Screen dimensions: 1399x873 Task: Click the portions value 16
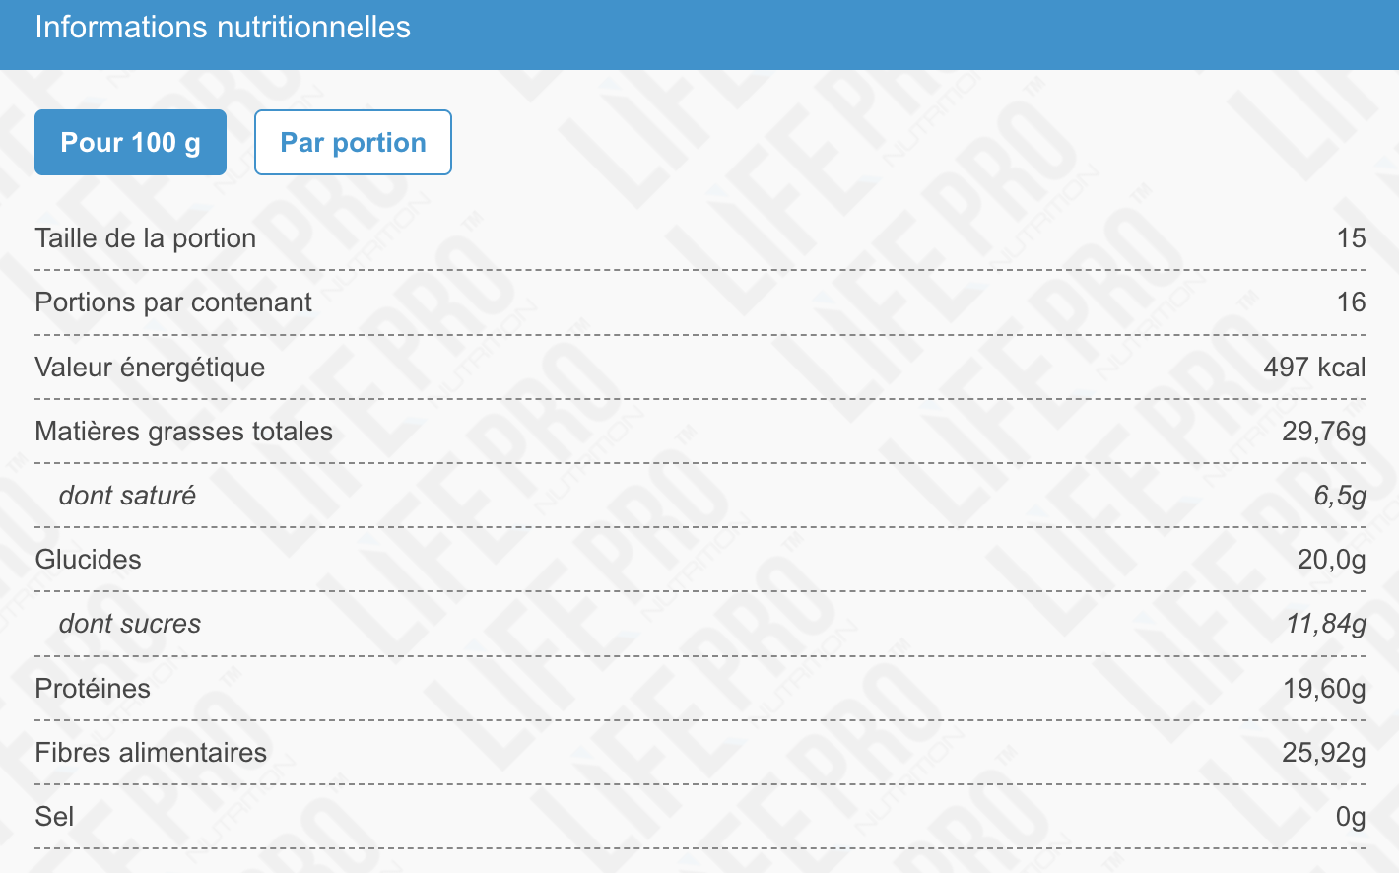click(x=1351, y=302)
